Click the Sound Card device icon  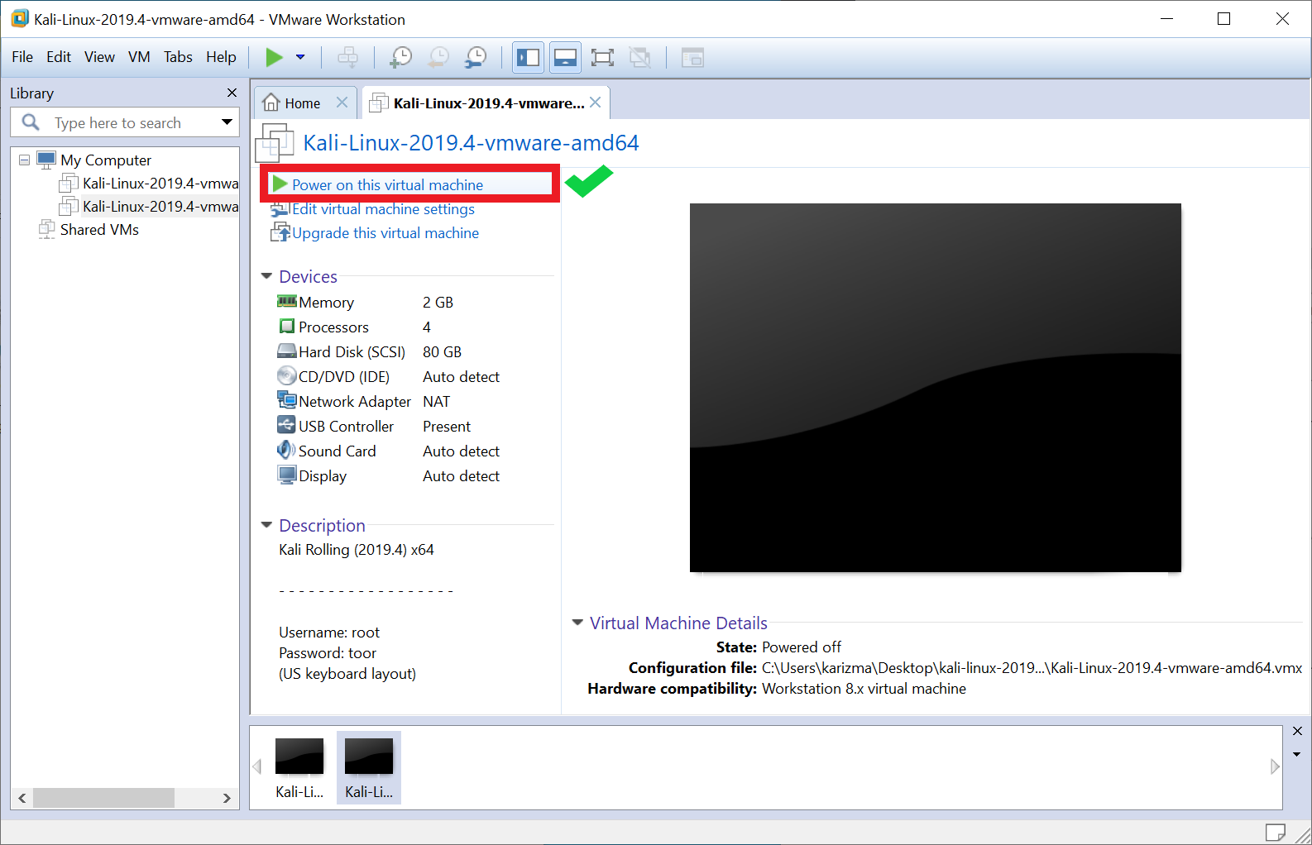click(287, 450)
